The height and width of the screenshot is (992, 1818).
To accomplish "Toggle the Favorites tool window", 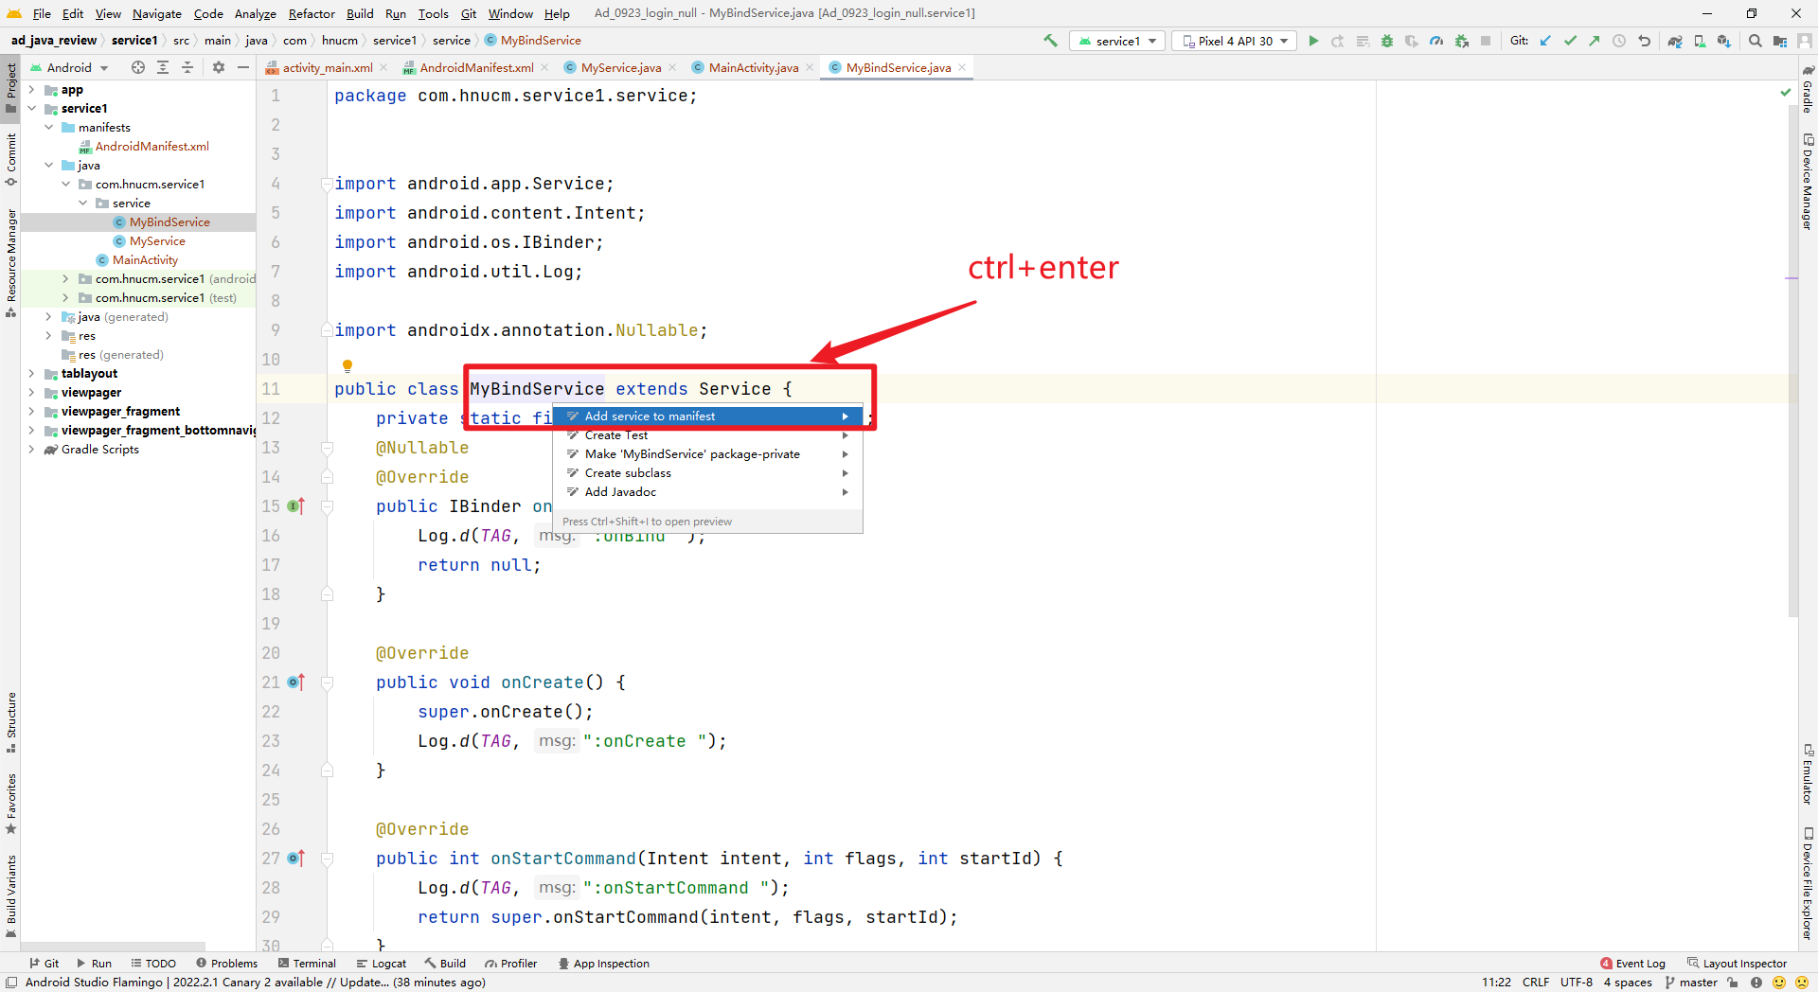I will 10,805.
